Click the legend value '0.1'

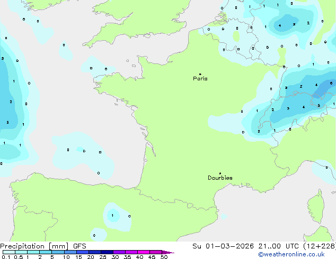pyautogui.click(x=6, y=257)
